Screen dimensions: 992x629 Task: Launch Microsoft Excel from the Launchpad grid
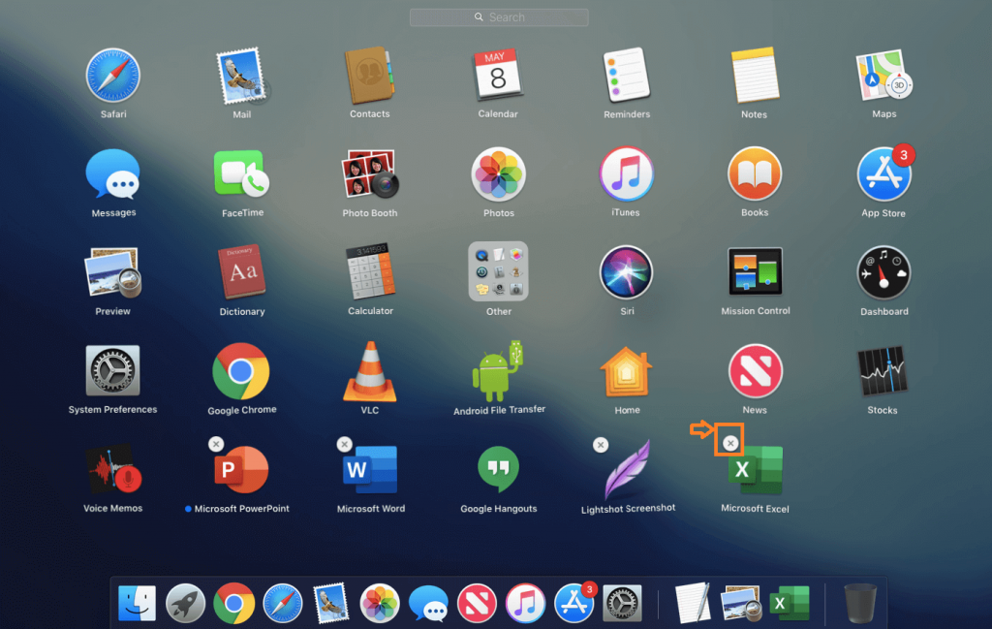tap(755, 470)
